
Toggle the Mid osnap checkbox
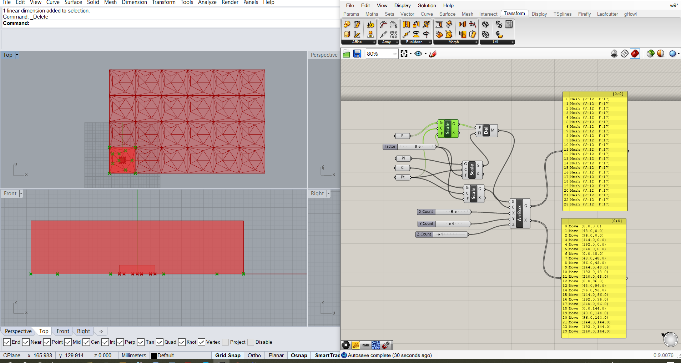(x=68, y=342)
